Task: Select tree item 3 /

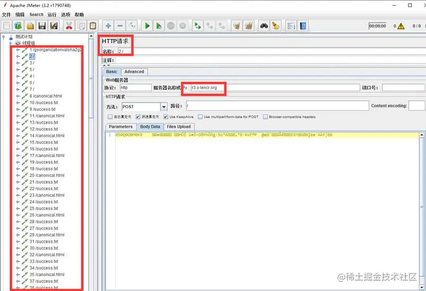Action: pyautogui.click(x=32, y=63)
